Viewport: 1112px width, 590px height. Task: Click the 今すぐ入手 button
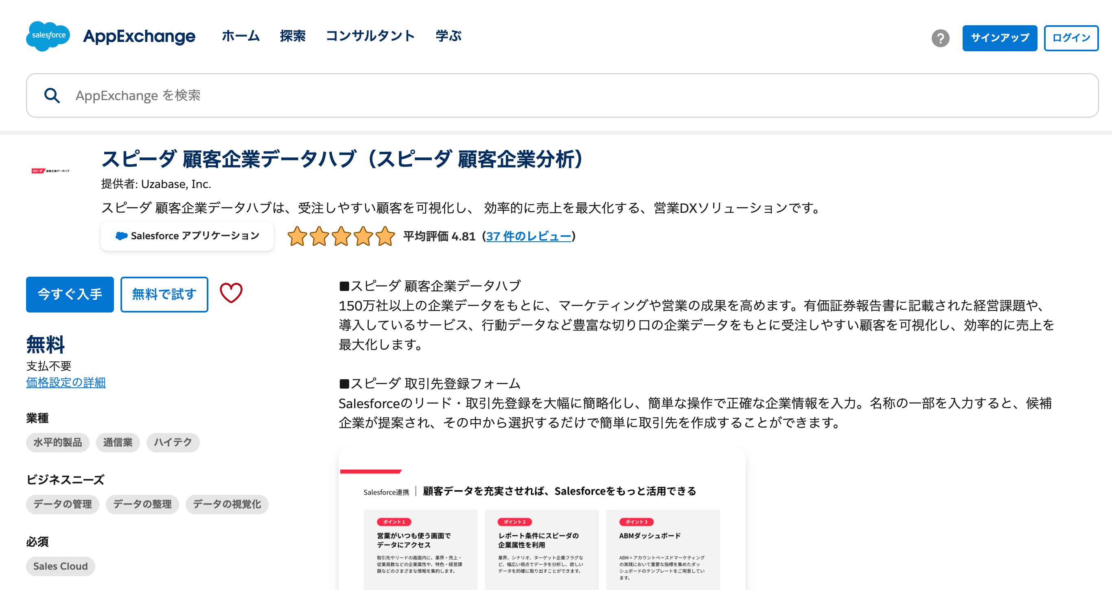click(x=70, y=294)
